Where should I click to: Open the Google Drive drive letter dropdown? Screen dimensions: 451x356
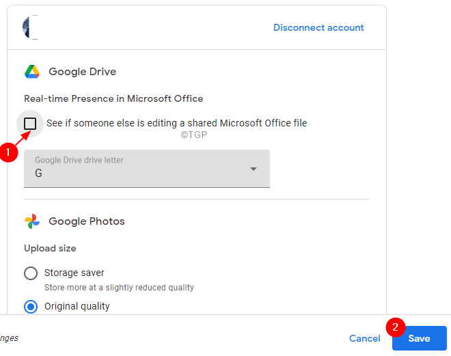point(147,169)
